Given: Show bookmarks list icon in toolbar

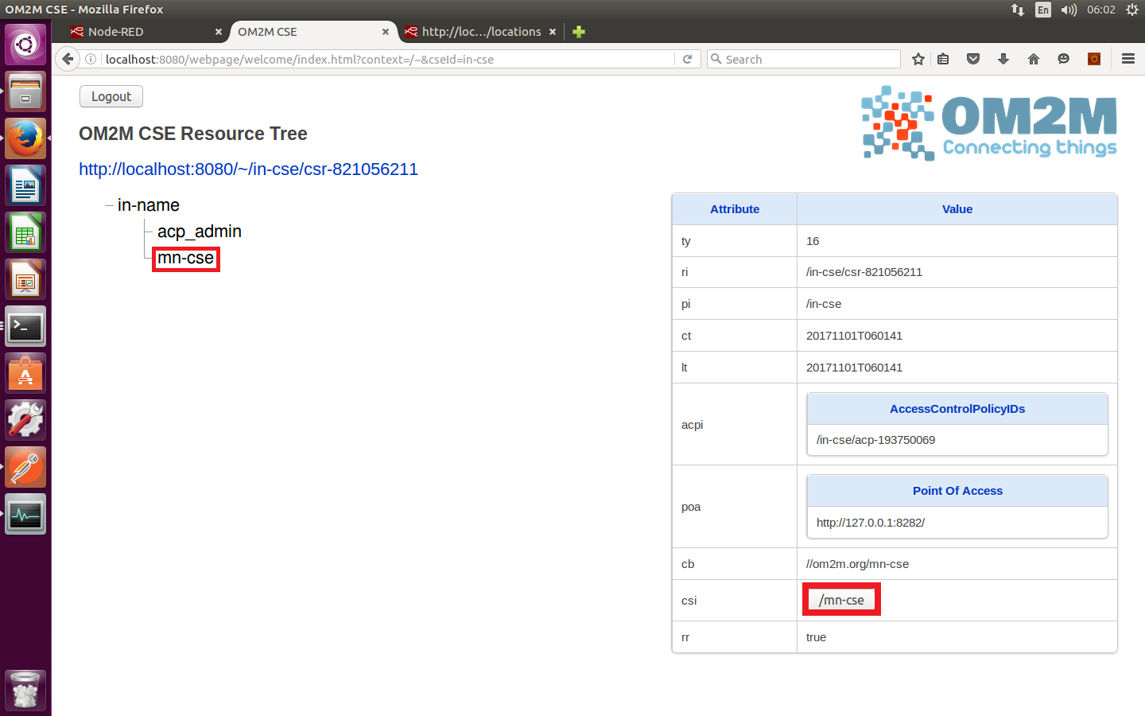Looking at the screenshot, I should tap(943, 59).
